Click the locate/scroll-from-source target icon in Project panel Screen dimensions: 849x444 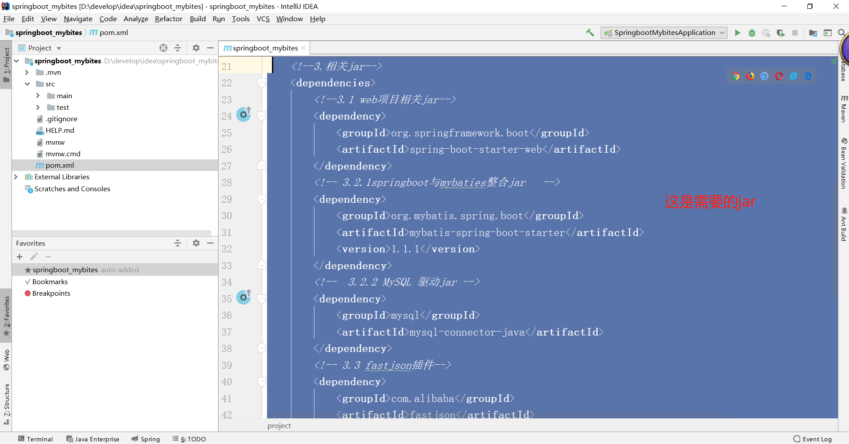[163, 48]
